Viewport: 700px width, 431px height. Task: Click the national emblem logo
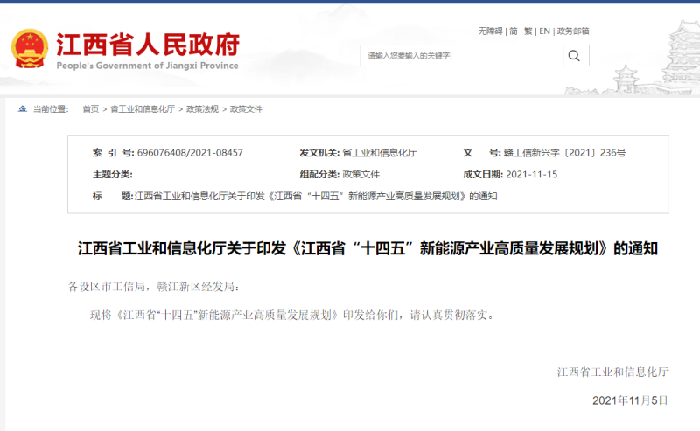pos(30,50)
